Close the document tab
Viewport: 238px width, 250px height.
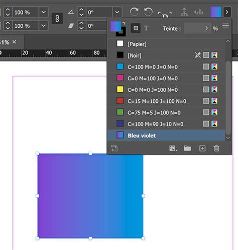(15, 42)
